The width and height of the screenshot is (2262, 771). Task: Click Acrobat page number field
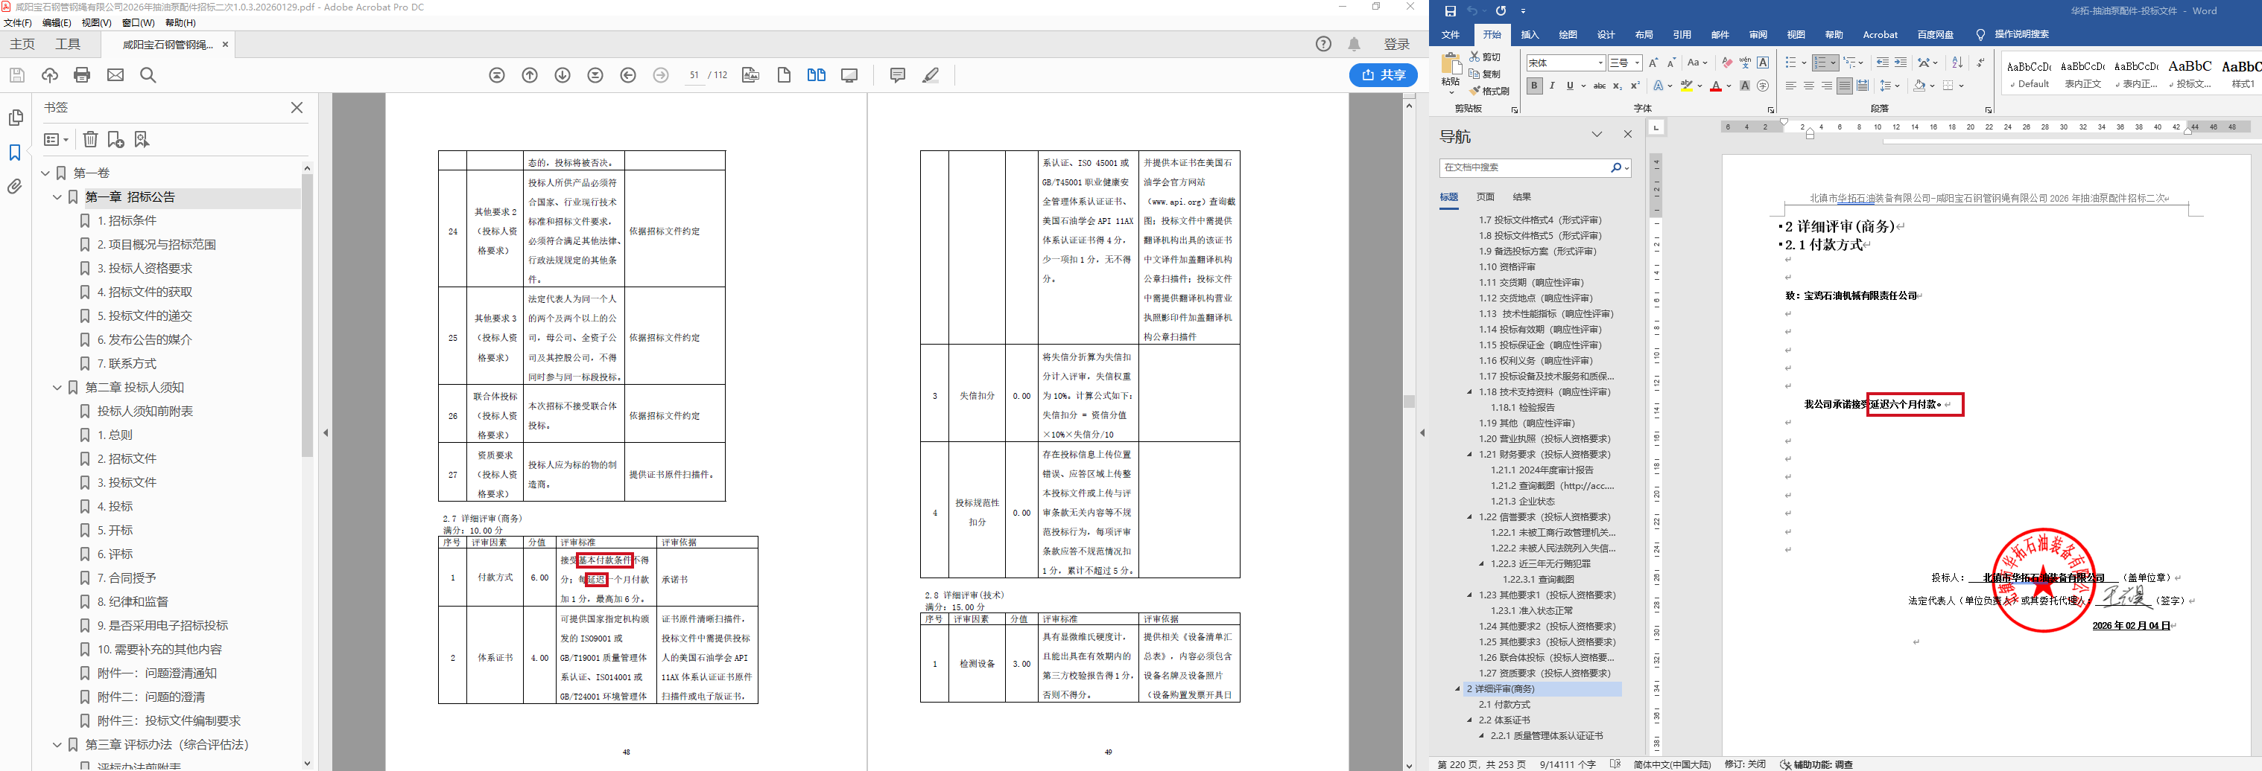click(x=694, y=75)
